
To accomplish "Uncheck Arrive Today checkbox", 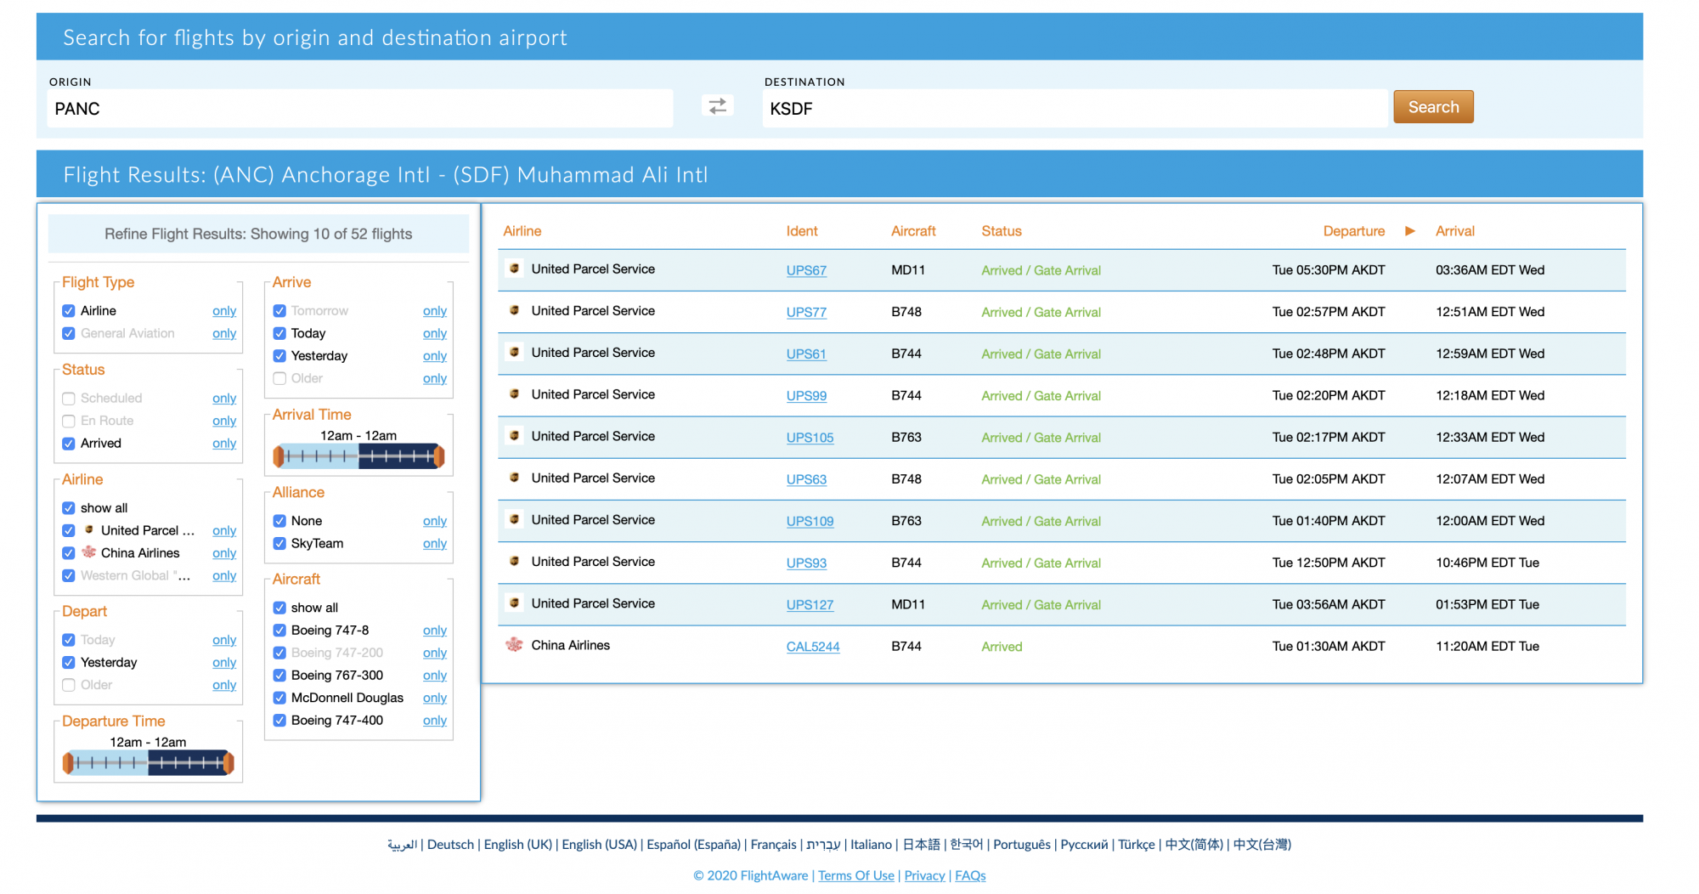I will tap(279, 333).
